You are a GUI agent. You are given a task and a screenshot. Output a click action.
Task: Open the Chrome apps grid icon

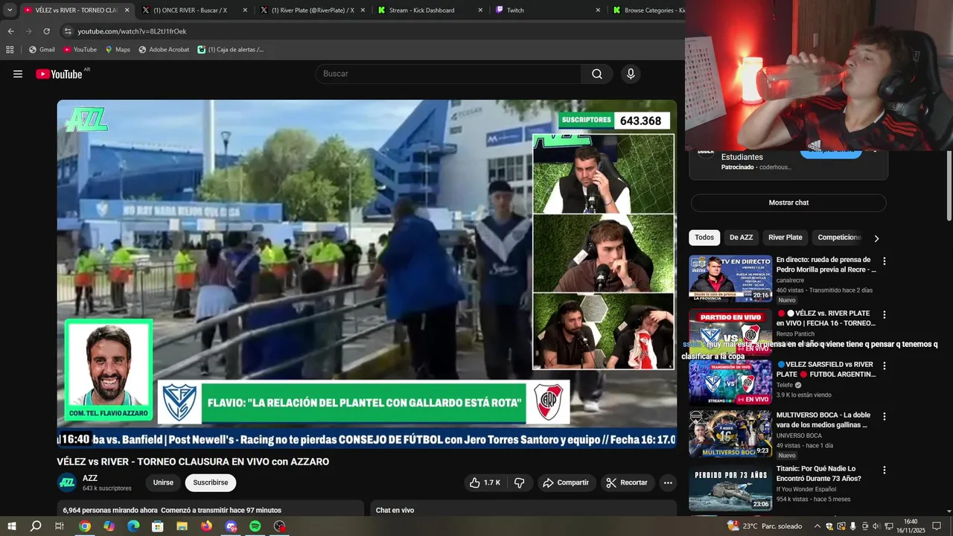(10, 50)
